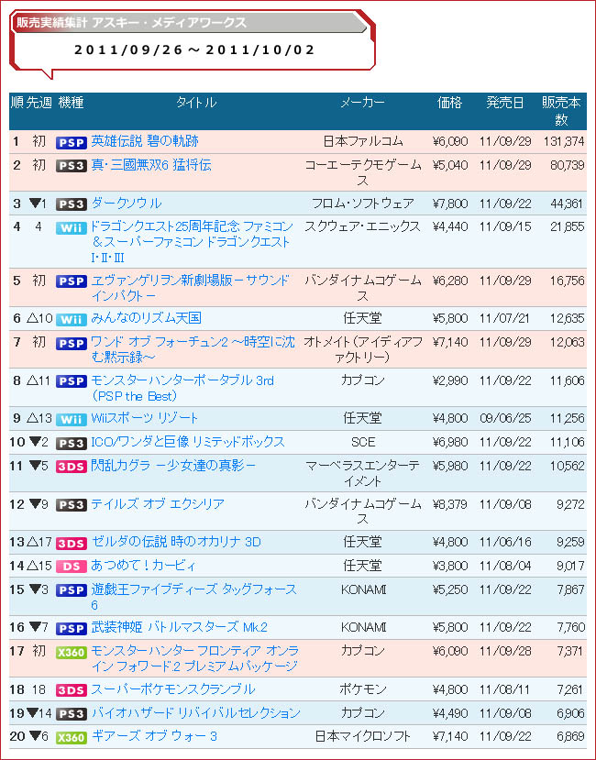596x760 pixels.
Task: Click the PS3 badge beside 真・三國無双6 猛将伝
Action: tap(72, 166)
